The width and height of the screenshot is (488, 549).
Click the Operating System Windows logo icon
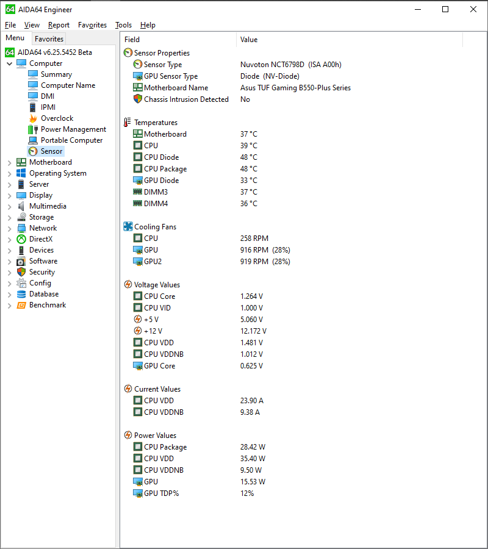[21, 173]
